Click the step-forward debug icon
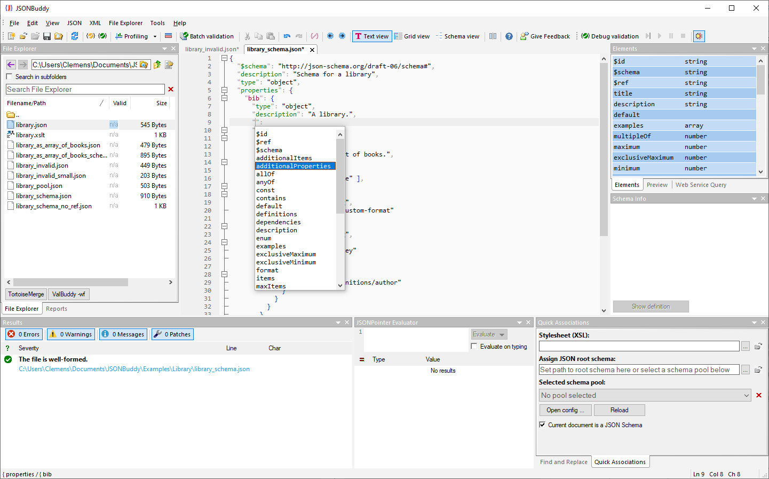 [648, 36]
